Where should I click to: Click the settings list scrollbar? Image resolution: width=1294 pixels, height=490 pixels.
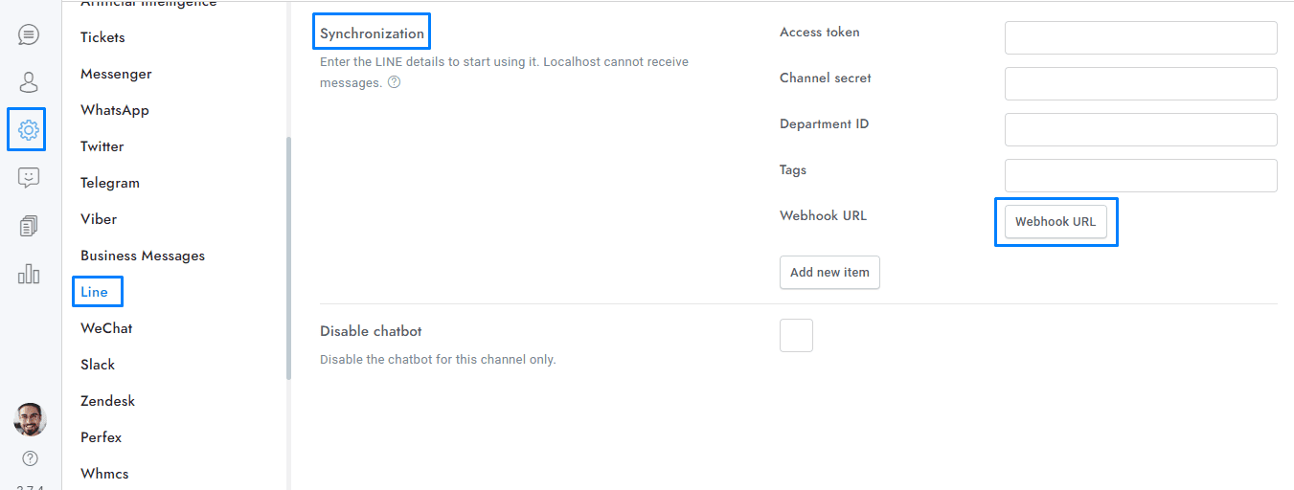point(288,258)
